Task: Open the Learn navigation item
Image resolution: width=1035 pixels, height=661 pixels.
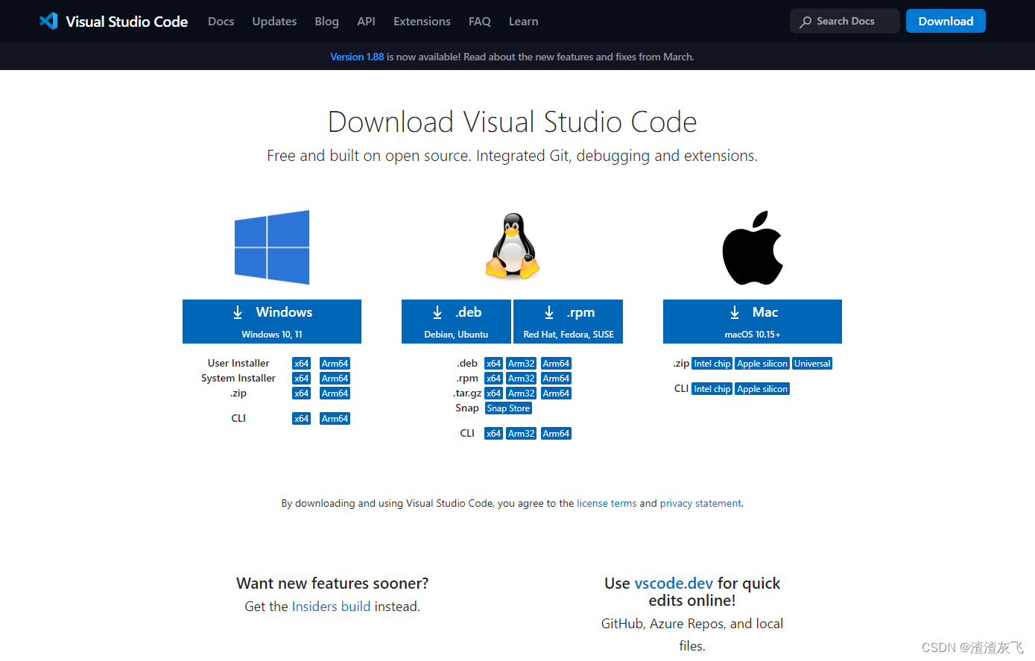Action: pyautogui.click(x=523, y=22)
